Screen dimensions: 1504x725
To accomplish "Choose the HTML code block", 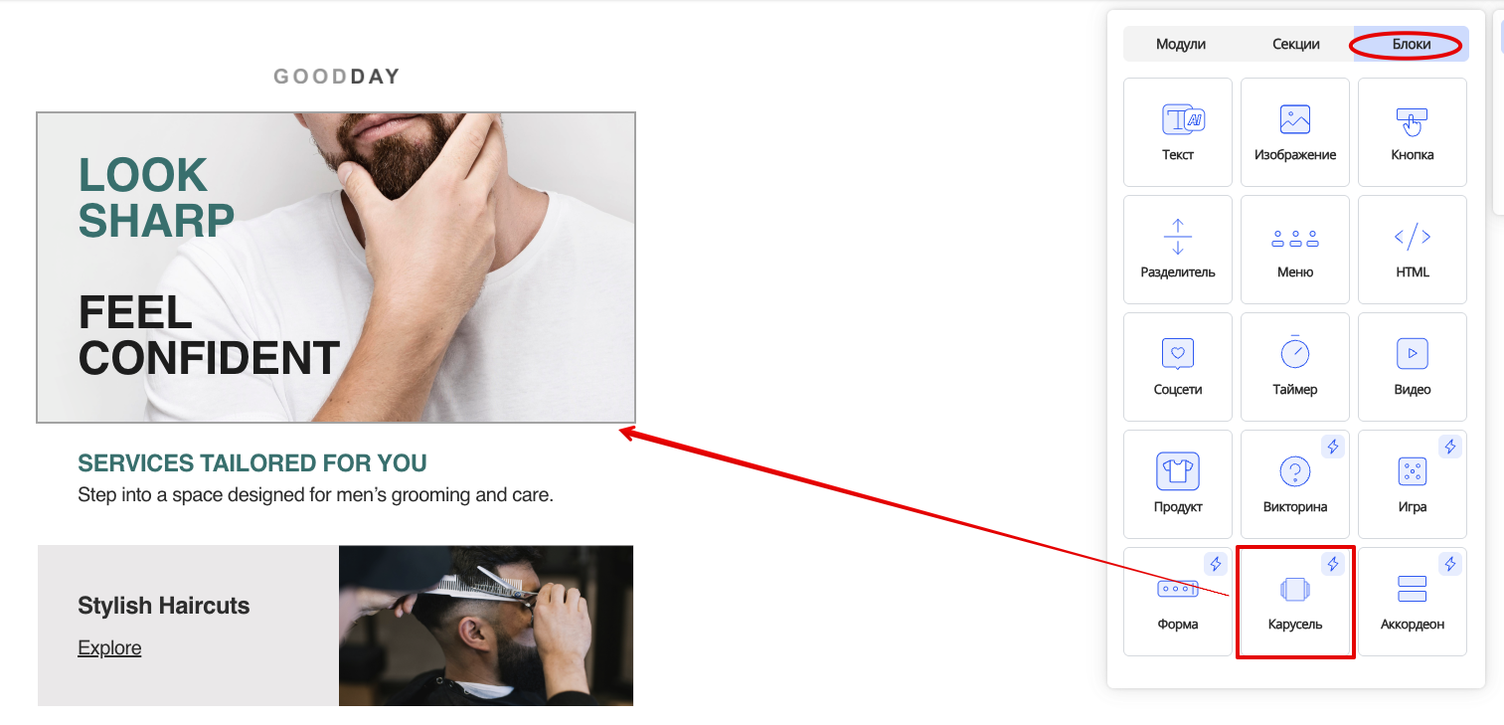I will click(1413, 250).
